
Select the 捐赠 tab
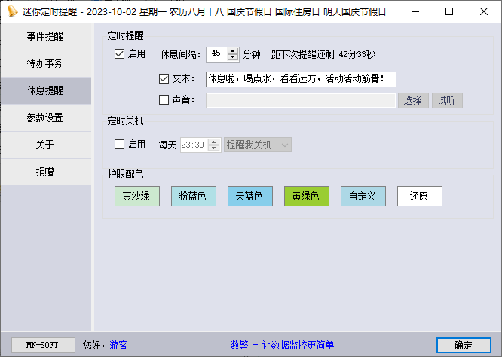[x=45, y=172]
